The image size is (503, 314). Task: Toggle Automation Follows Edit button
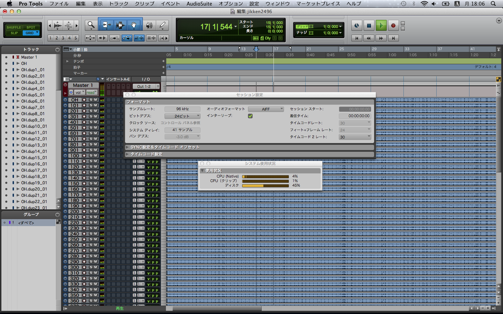coord(127,38)
